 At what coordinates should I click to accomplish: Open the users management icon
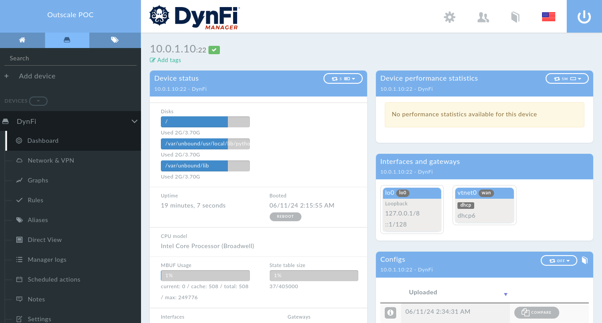pyautogui.click(x=483, y=17)
